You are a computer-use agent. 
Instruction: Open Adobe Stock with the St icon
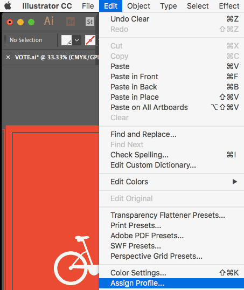click(x=90, y=22)
